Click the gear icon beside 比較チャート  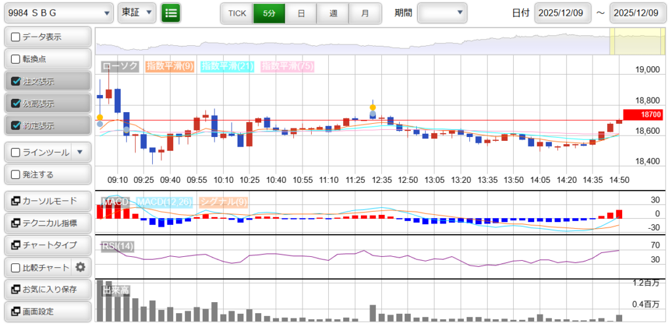pos(81,267)
